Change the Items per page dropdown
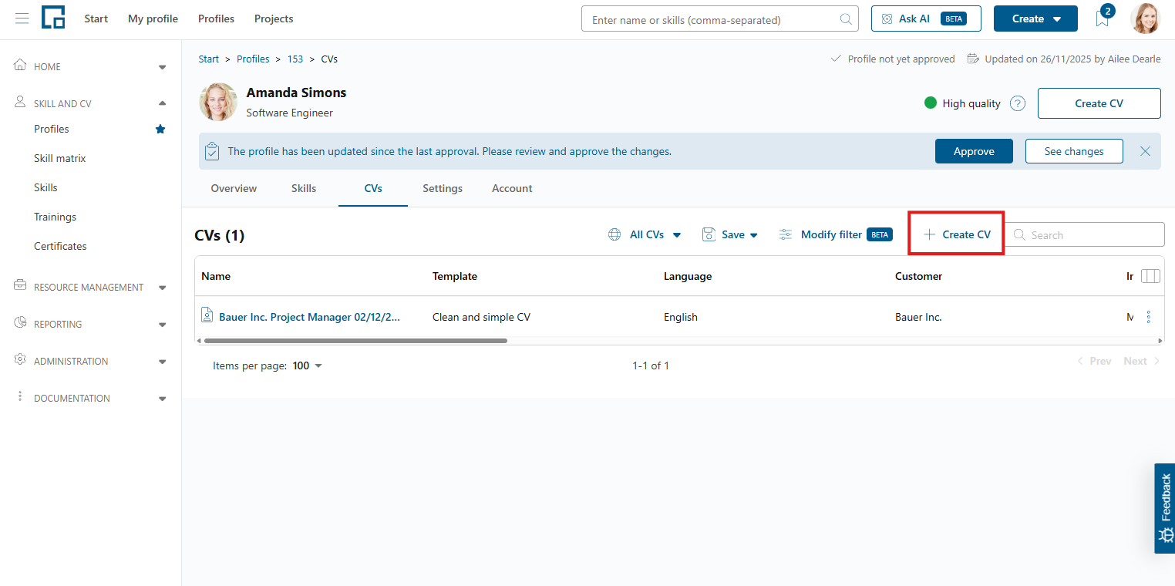 point(308,365)
